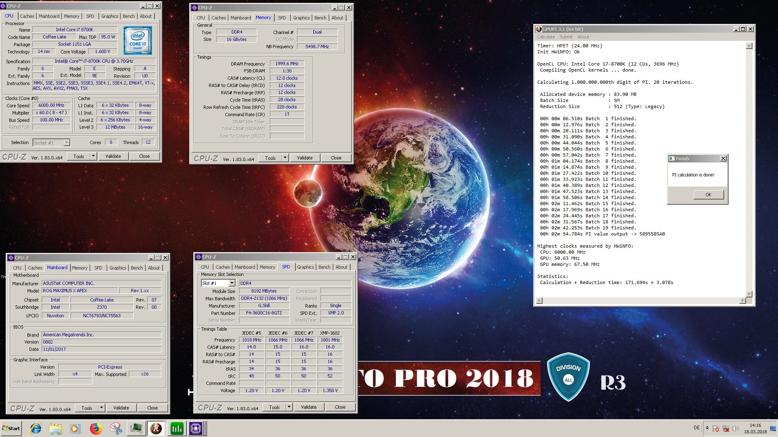Screen dimensions: 778x437
Task: Confirm OK in the Finish dialog
Action: (x=708, y=195)
